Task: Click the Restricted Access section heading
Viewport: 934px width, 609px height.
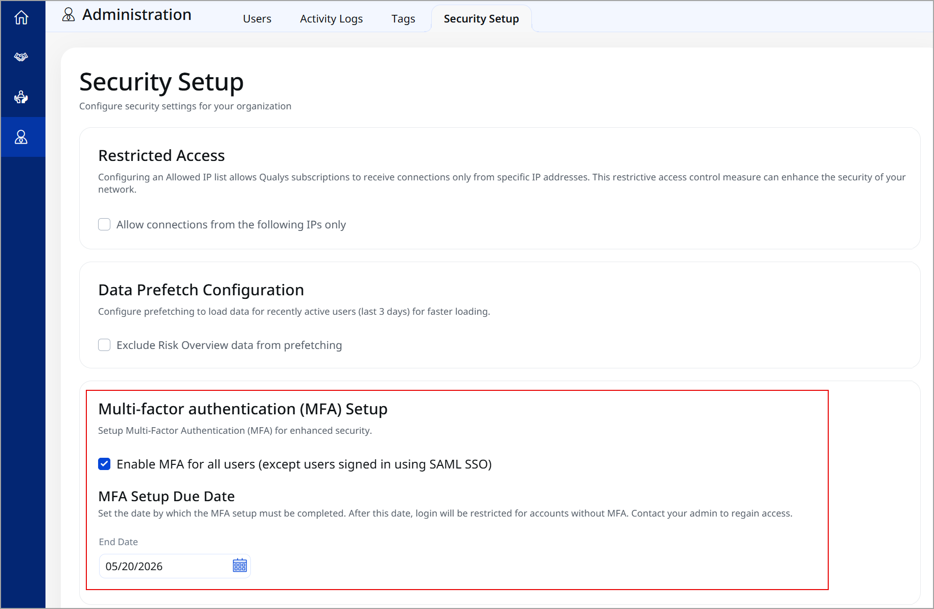Action: (x=161, y=155)
